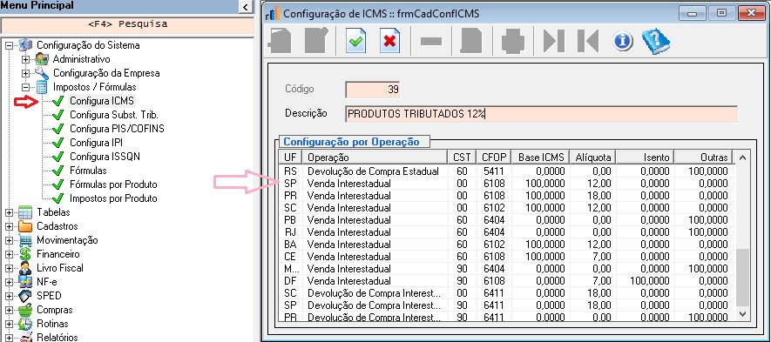Open Configura Subst. Trib. item

click(x=113, y=115)
